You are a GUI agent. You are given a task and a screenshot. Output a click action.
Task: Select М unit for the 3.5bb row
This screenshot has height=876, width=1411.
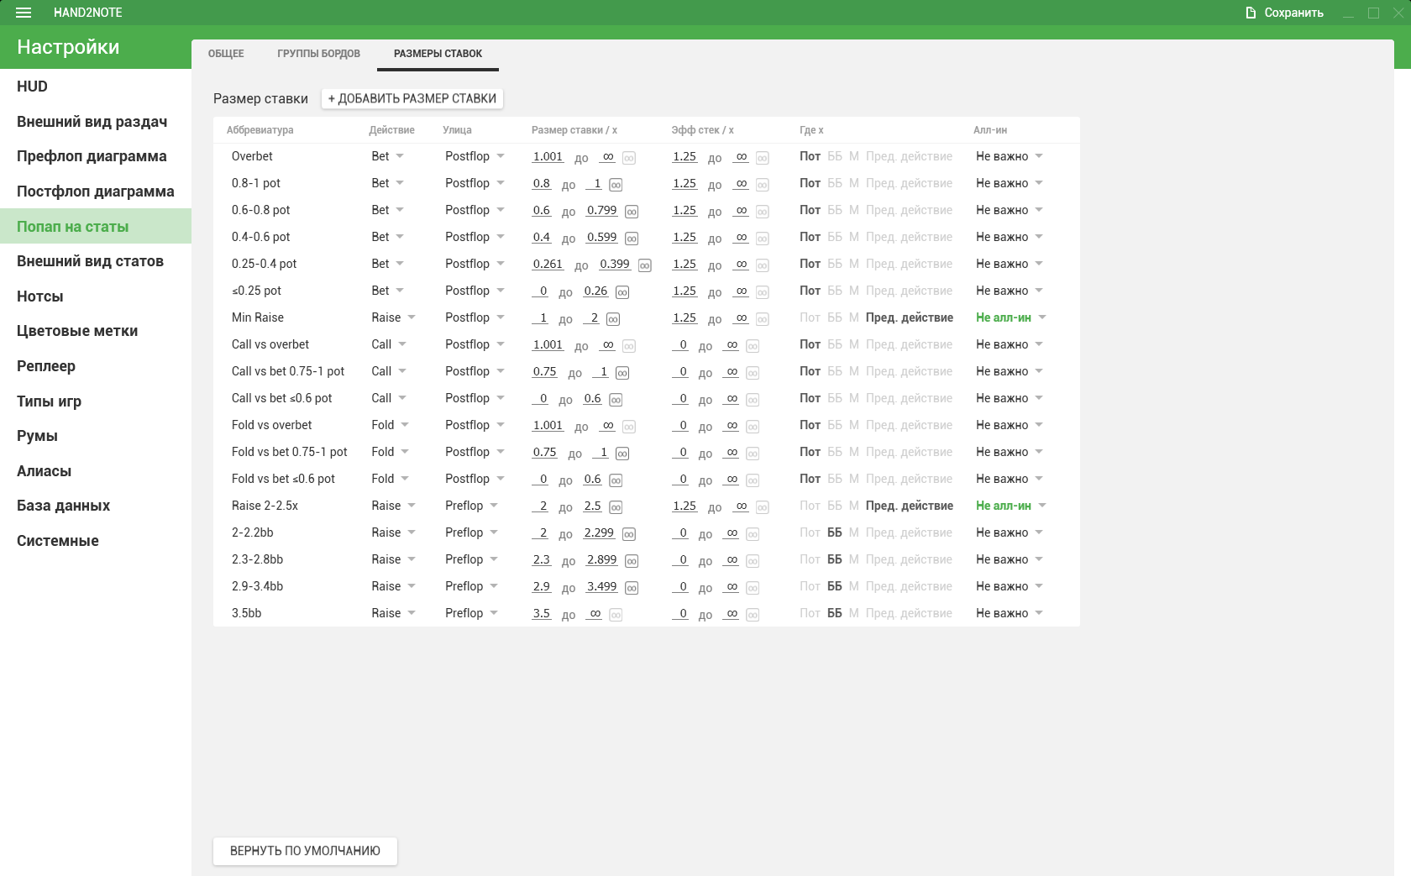coord(854,613)
